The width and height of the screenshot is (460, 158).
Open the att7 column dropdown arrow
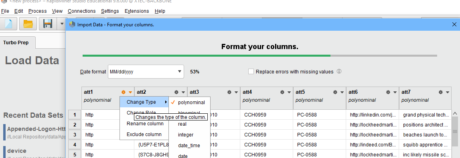pyautogui.click(x=448, y=93)
